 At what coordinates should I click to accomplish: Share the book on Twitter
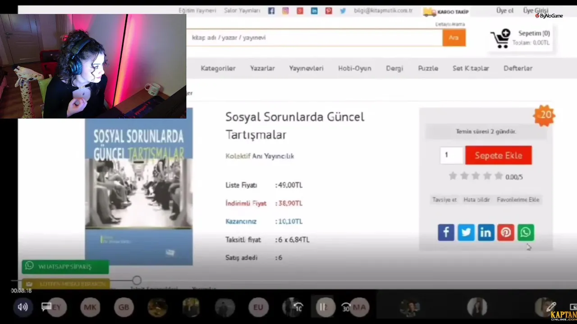[x=466, y=232]
